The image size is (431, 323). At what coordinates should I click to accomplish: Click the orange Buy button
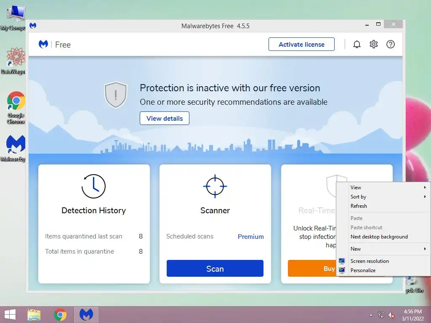tap(312, 268)
